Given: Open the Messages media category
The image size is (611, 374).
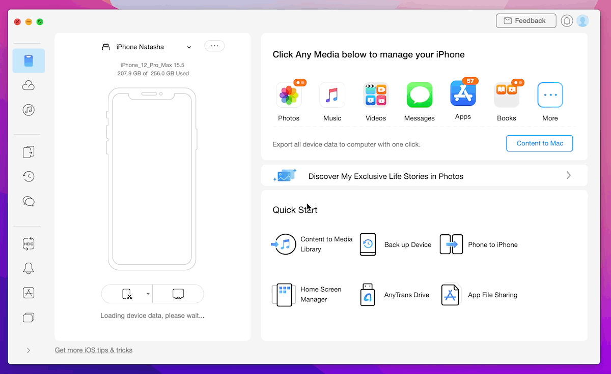Looking at the screenshot, I should pyautogui.click(x=420, y=102).
